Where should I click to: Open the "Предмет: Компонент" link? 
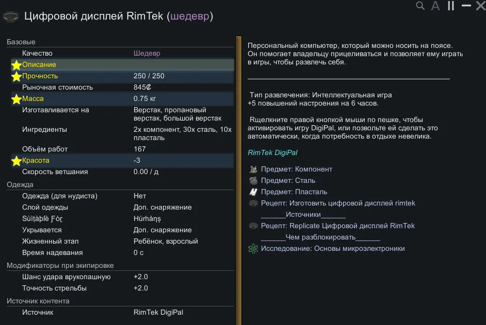point(296,169)
